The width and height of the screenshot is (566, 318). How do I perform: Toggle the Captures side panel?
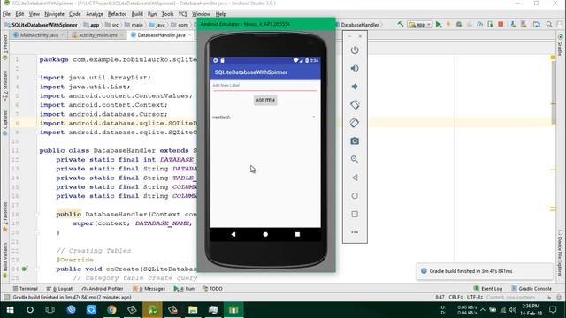pos(5,123)
